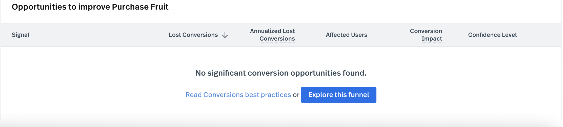Click the Signal column header
563x127 pixels.
[x=21, y=35]
